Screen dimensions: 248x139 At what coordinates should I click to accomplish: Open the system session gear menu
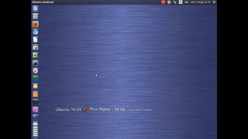pyautogui.click(x=214, y=2)
